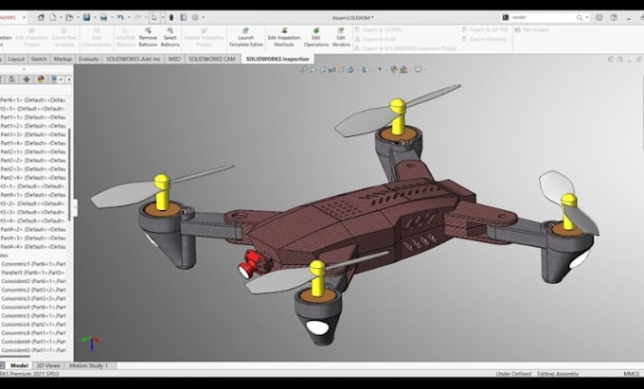Viewport: 644px width, 389px height.
Task: Click the File Properties icon
Action: pyautogui.click(x=183, y=18)
